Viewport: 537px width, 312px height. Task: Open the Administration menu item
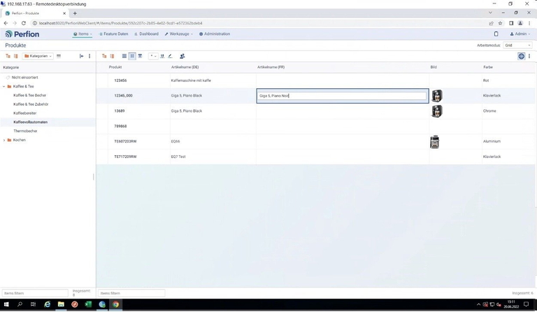click(215, 34)
